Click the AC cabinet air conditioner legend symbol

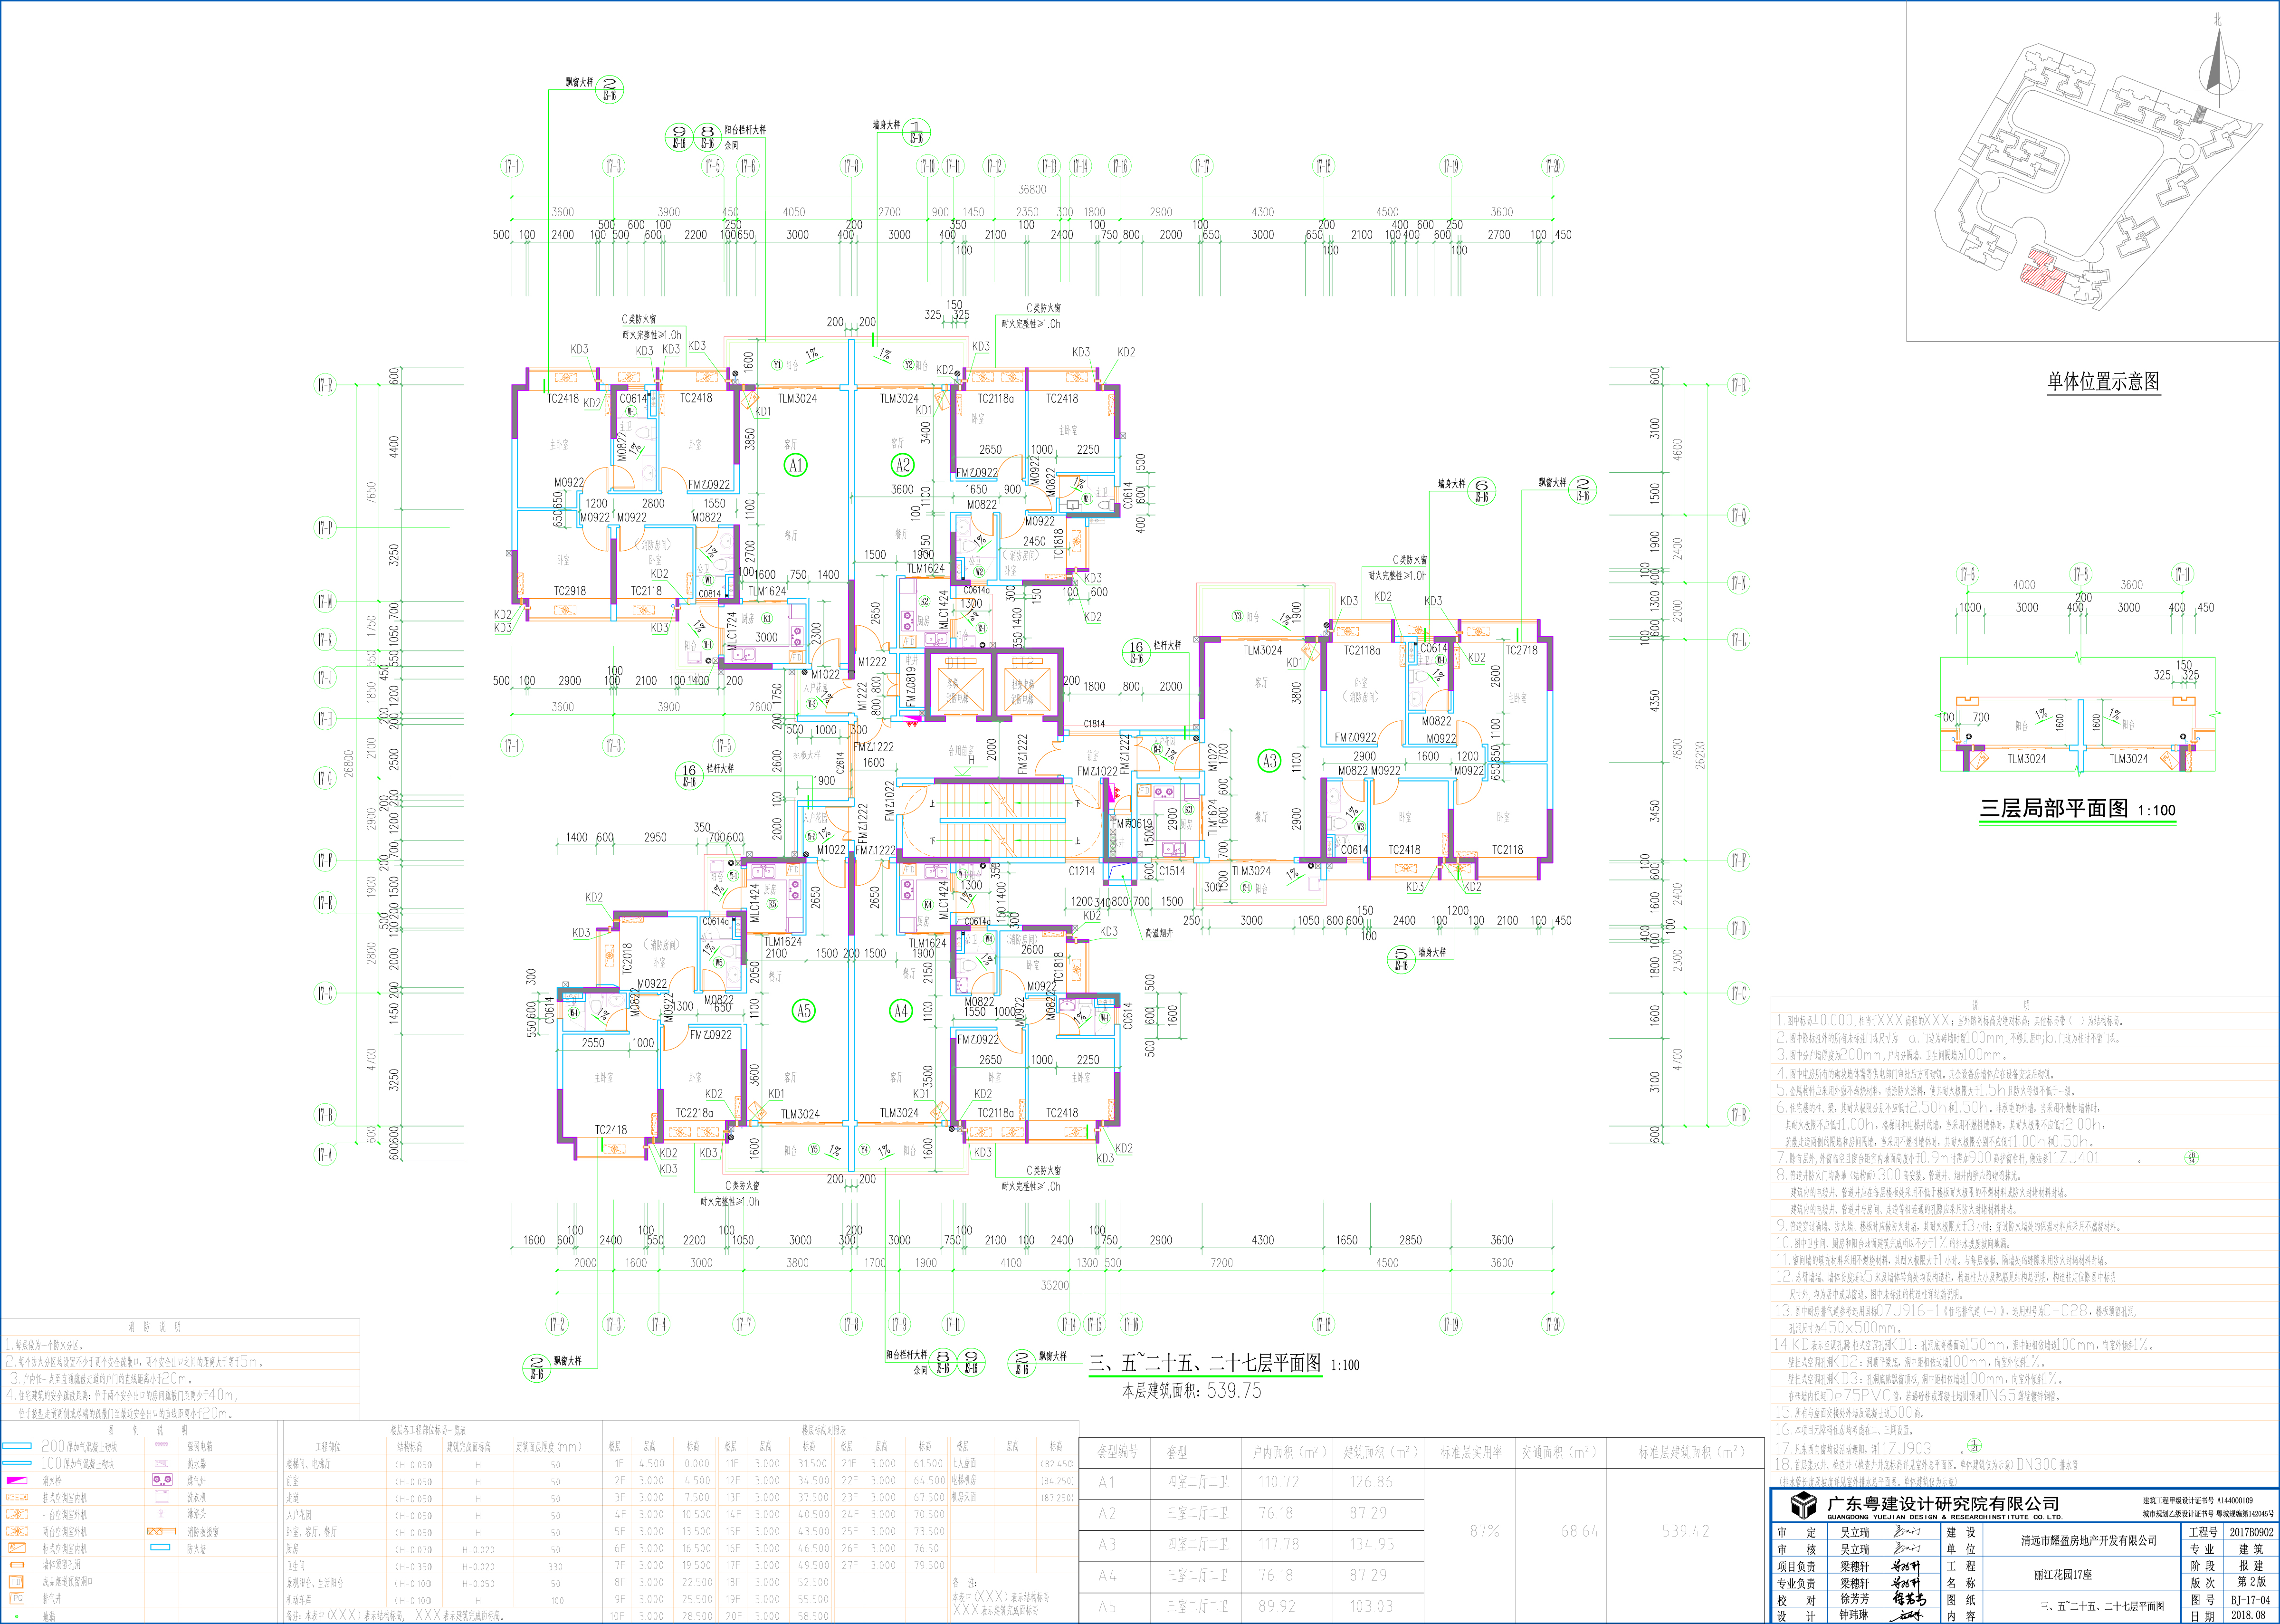(x=17, y=1548)
